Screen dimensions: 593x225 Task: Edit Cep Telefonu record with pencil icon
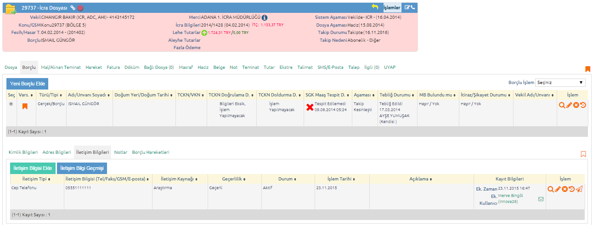(558, 189)
